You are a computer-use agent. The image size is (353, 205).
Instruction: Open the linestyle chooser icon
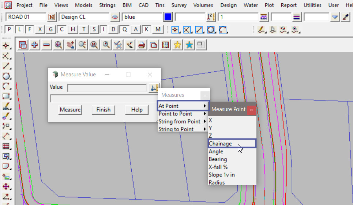tap(264, 17)
